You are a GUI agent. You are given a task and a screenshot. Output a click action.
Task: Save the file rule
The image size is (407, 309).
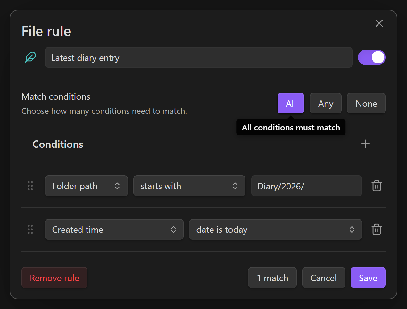pos(368,278)
